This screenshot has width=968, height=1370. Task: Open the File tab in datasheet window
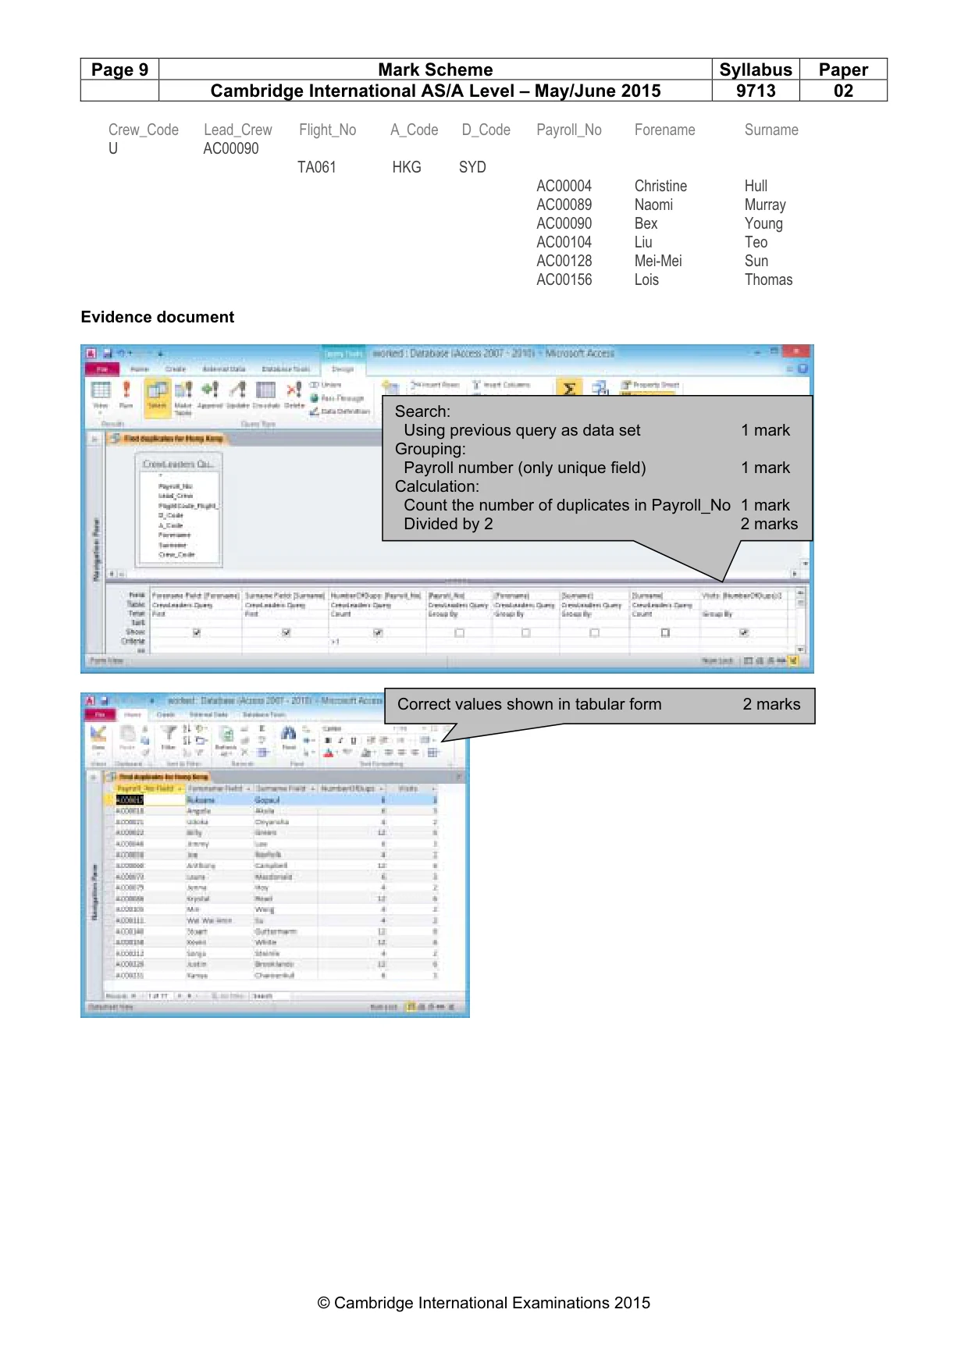pos(100,715)
